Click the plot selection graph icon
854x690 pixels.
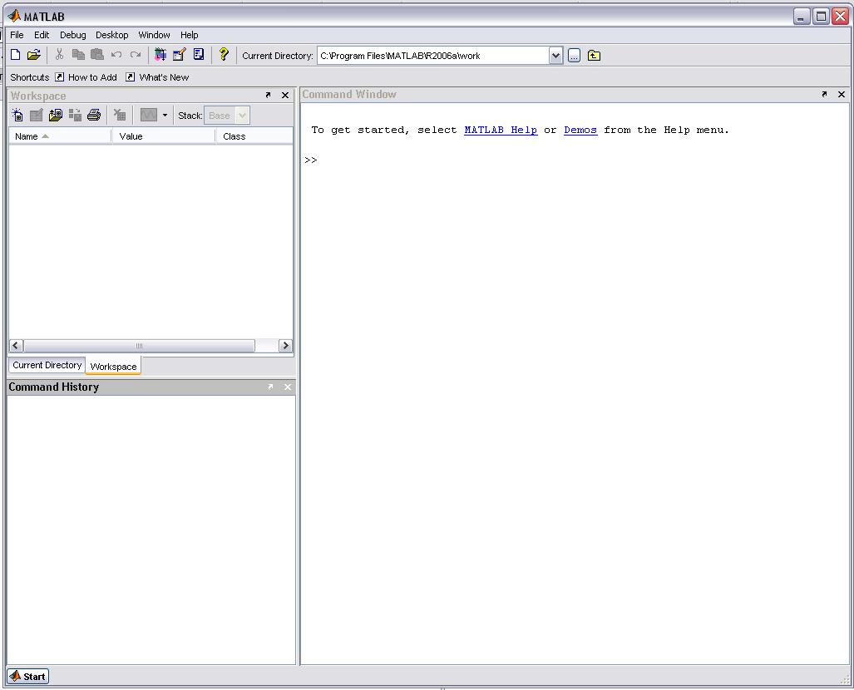pyautogui.click(x=148, y=115)
